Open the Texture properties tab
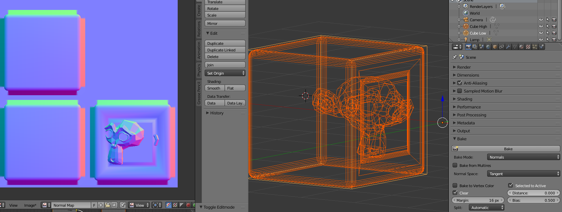This screenshot has width=562, height=212. tap(528, 47)
